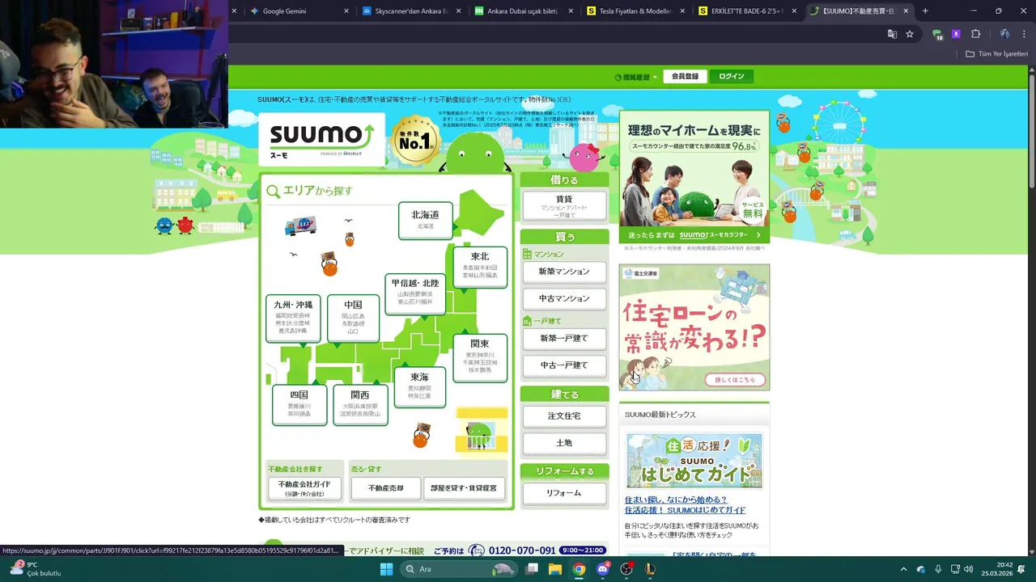
Task: Show hidden system tray icons
Action: point(903,569)
